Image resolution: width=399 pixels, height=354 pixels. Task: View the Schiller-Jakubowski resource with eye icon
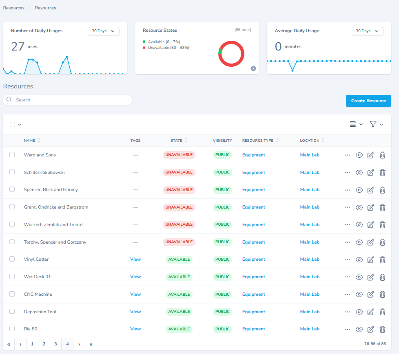coord(359,173)
